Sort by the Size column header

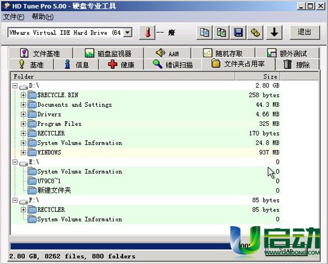click(258, 77)
